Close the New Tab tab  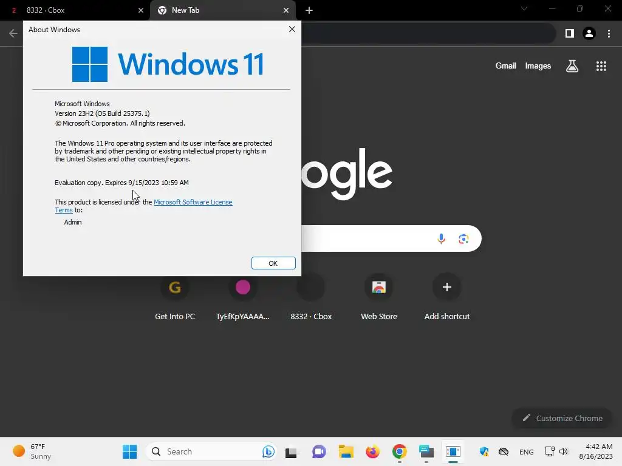click(285, 10)
